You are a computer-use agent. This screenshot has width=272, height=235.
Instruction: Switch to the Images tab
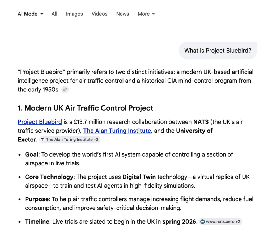point(74,14)
